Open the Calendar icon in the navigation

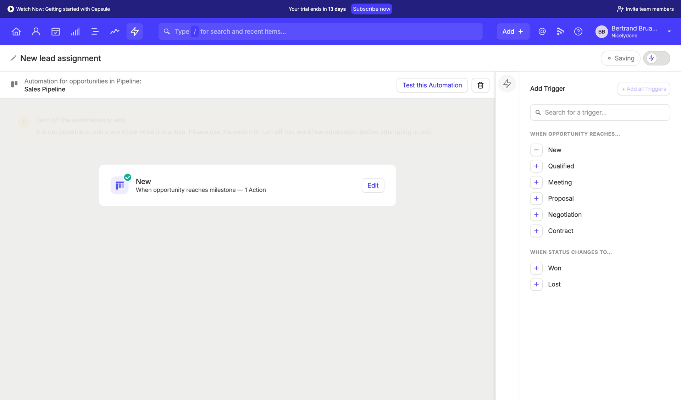click(x=55, y=31)
